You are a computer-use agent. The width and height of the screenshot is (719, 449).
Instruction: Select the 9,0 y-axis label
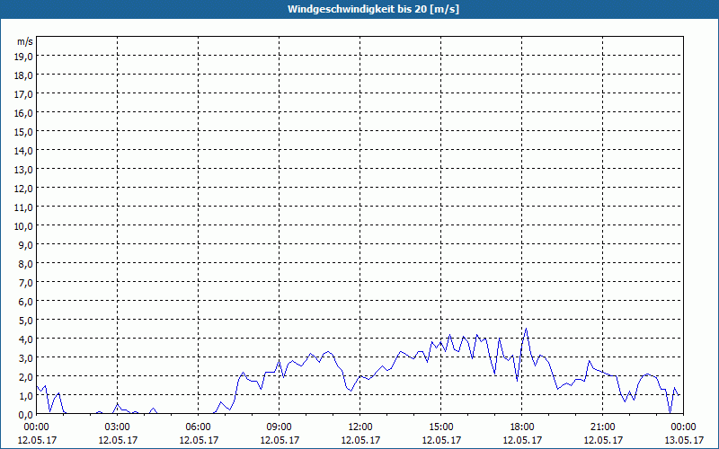[27, 244]
